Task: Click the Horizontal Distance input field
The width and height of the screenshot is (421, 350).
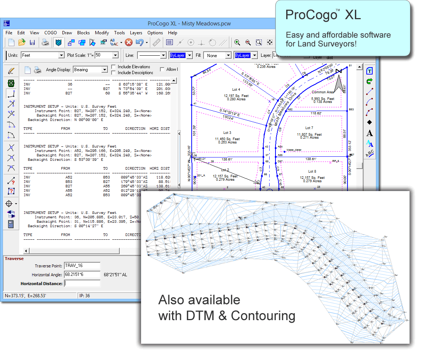Action: pyautogui.click(x=82, y=284)
